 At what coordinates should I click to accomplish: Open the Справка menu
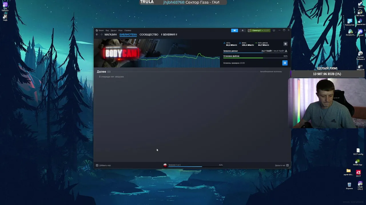[128, 30]
